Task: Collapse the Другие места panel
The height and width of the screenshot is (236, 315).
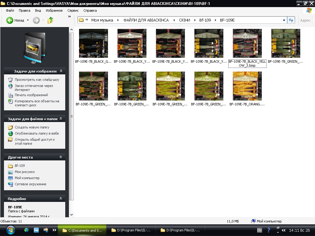Action: [61, 157]
